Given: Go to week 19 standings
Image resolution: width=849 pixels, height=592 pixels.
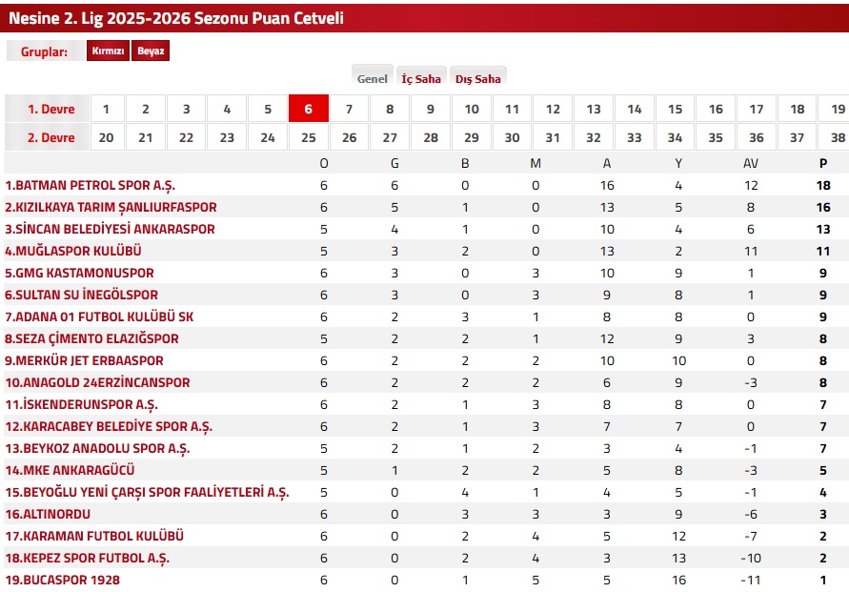Looking at the screenshot, I should click(838, 109).
